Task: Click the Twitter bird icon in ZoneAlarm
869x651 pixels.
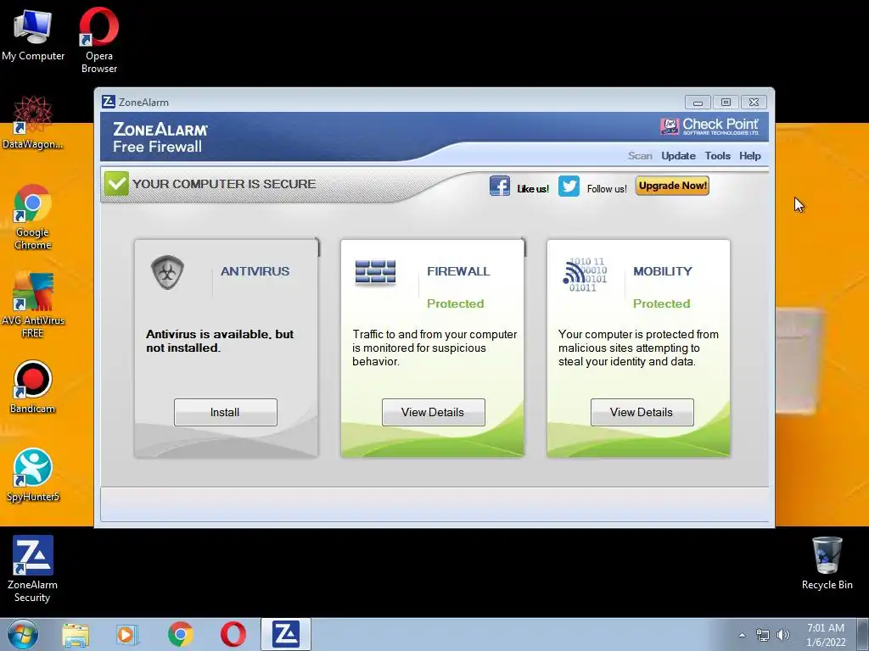Action: 569,186
